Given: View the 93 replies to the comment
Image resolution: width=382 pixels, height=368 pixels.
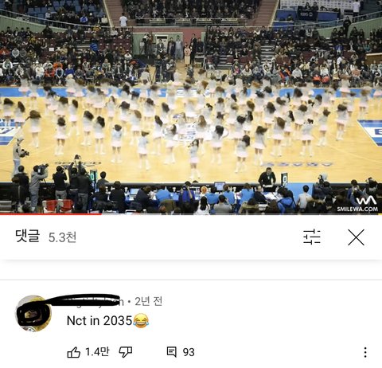Looking at the screenshot, I should [x=189, y=352].
